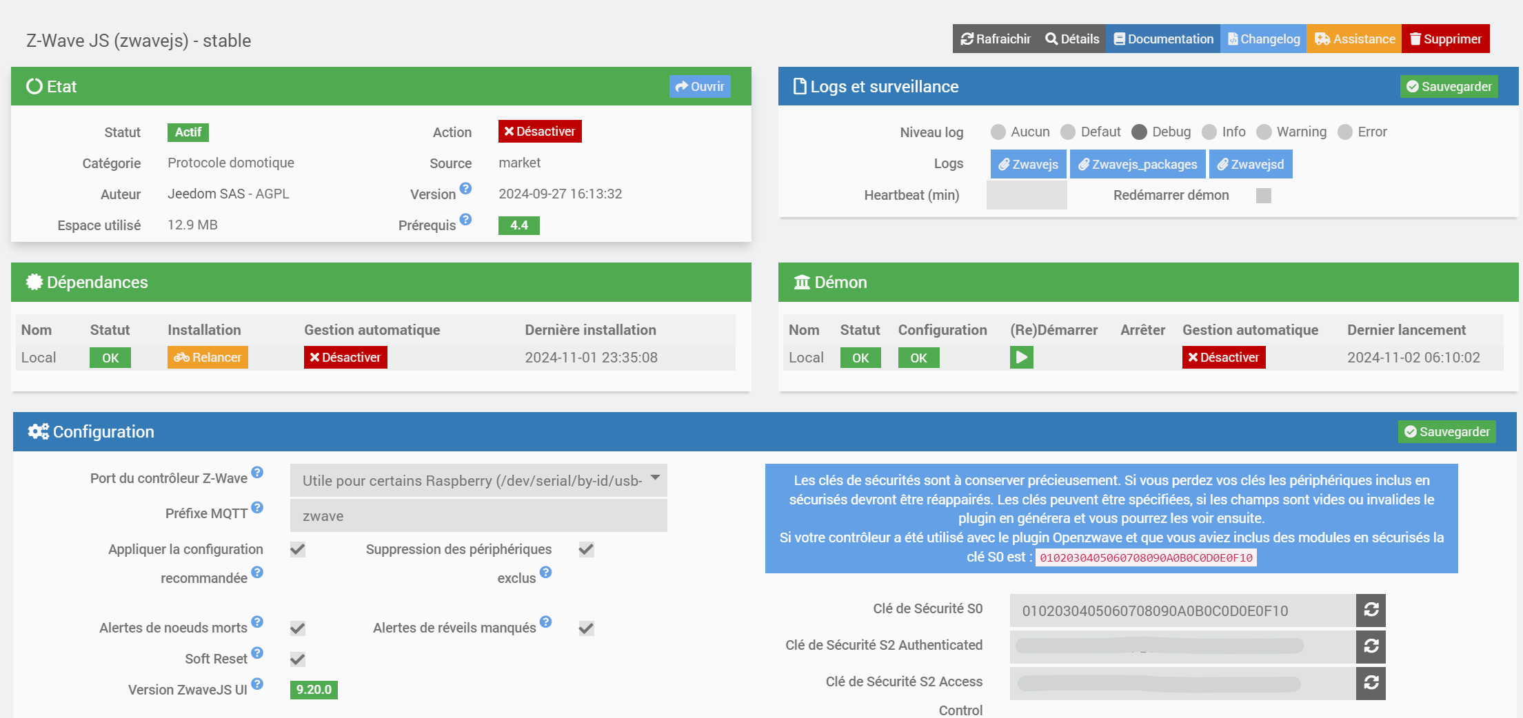Click the 4.4 prerequisite badge

click(519, 225)
